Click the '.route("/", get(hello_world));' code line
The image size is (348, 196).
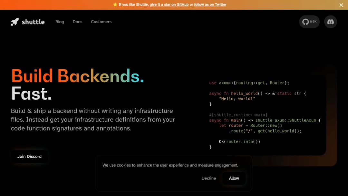tap(265, 131)
